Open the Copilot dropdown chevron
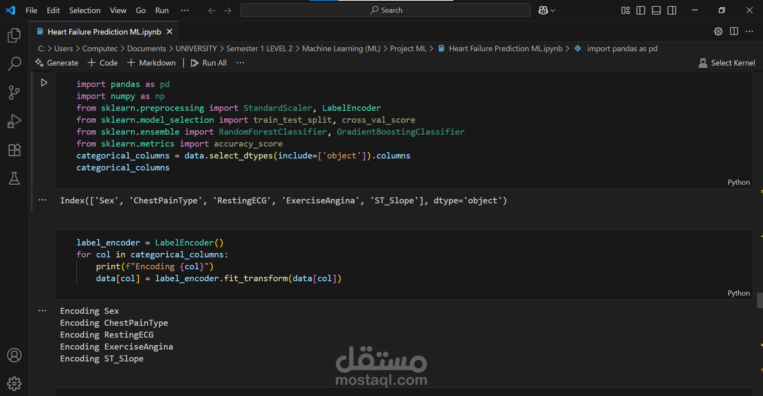 pyautogui.click(x=553, y=11)
